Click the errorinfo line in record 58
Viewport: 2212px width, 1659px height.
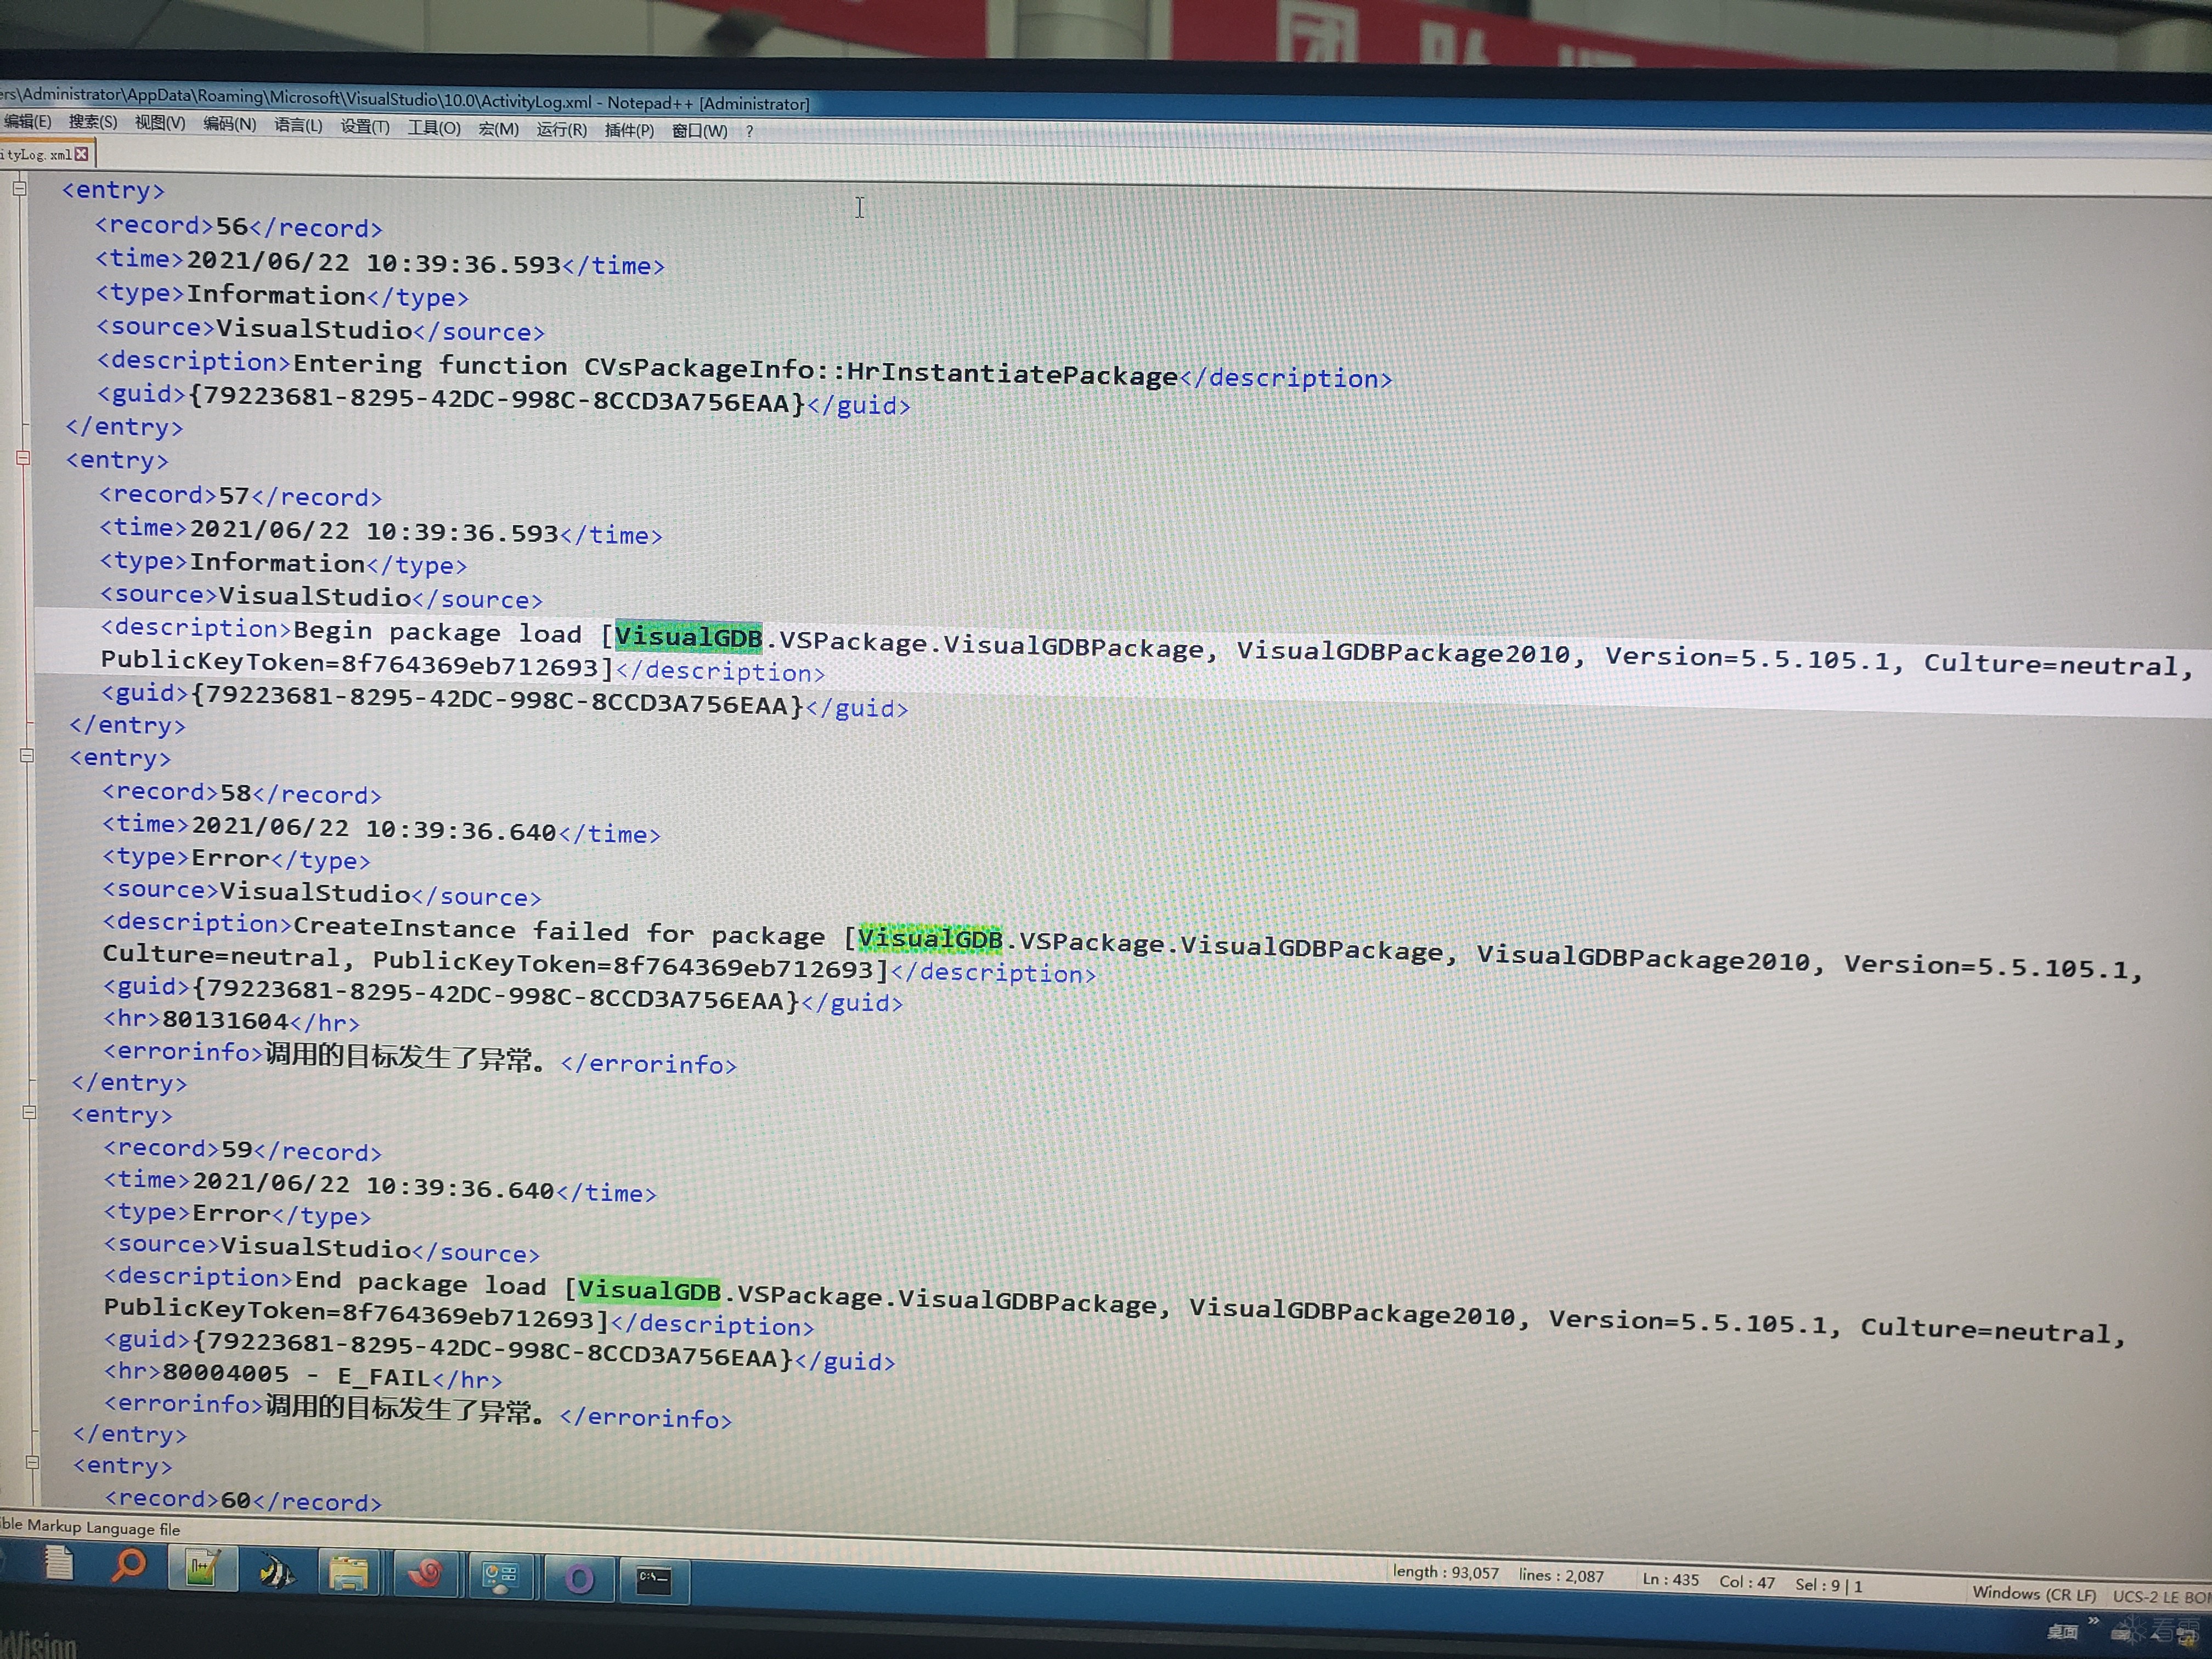pyautogui.click(x=420, y=1058)
